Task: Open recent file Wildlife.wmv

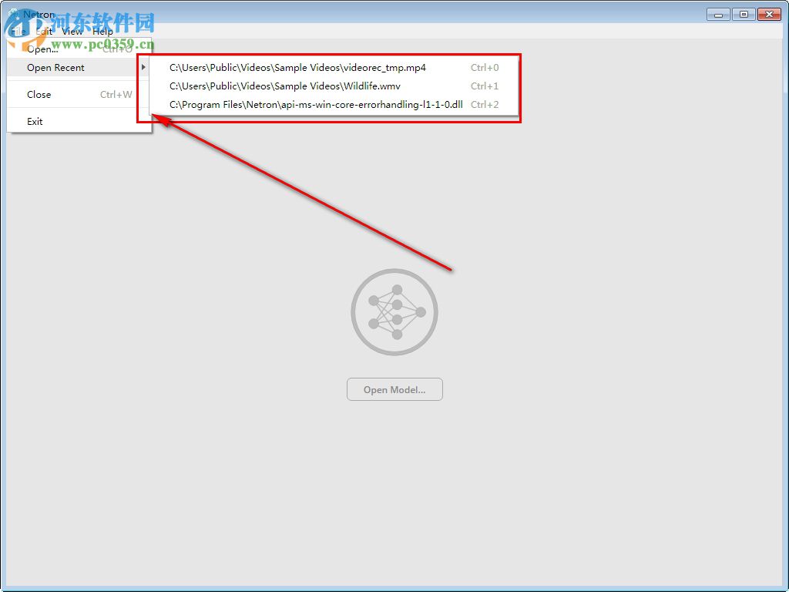Action: 334,86
